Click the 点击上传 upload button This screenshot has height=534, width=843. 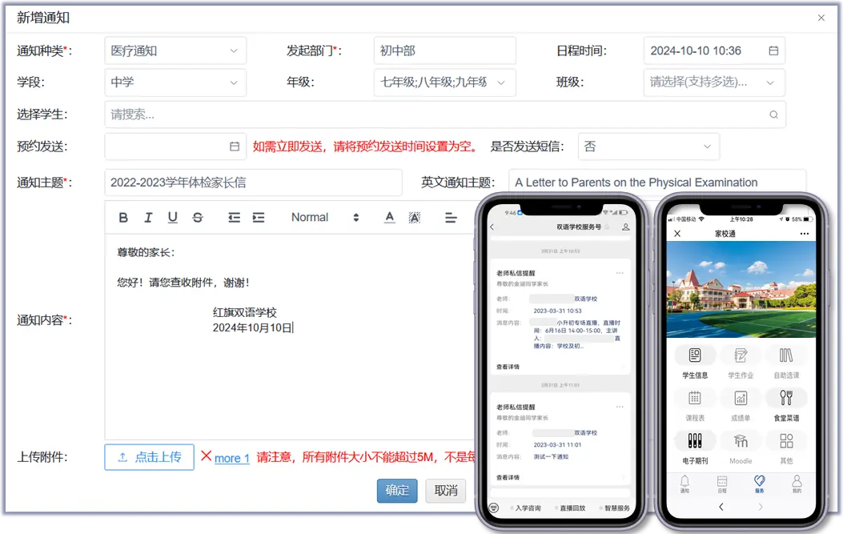click(149, 457)
